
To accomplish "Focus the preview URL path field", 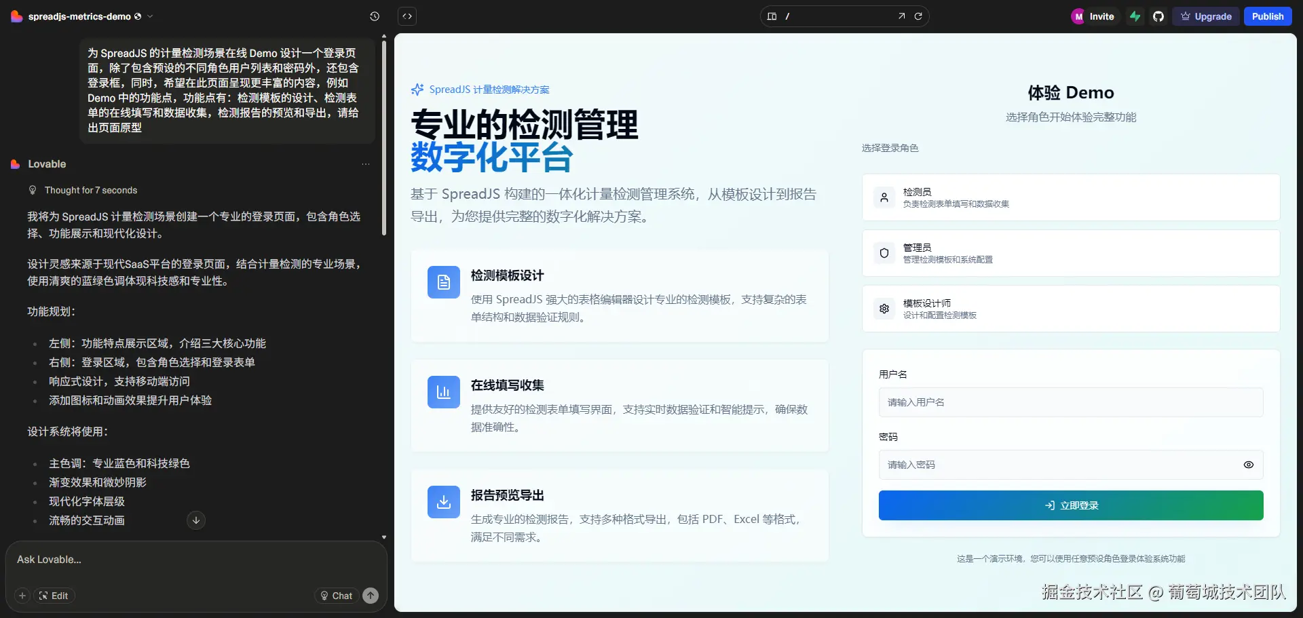I will (x=838, y=16).
